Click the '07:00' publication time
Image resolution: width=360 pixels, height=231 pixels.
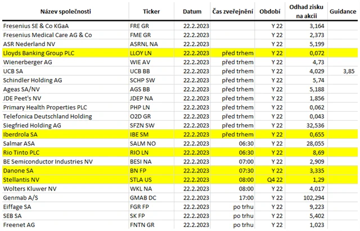click(x=246, y=162)
